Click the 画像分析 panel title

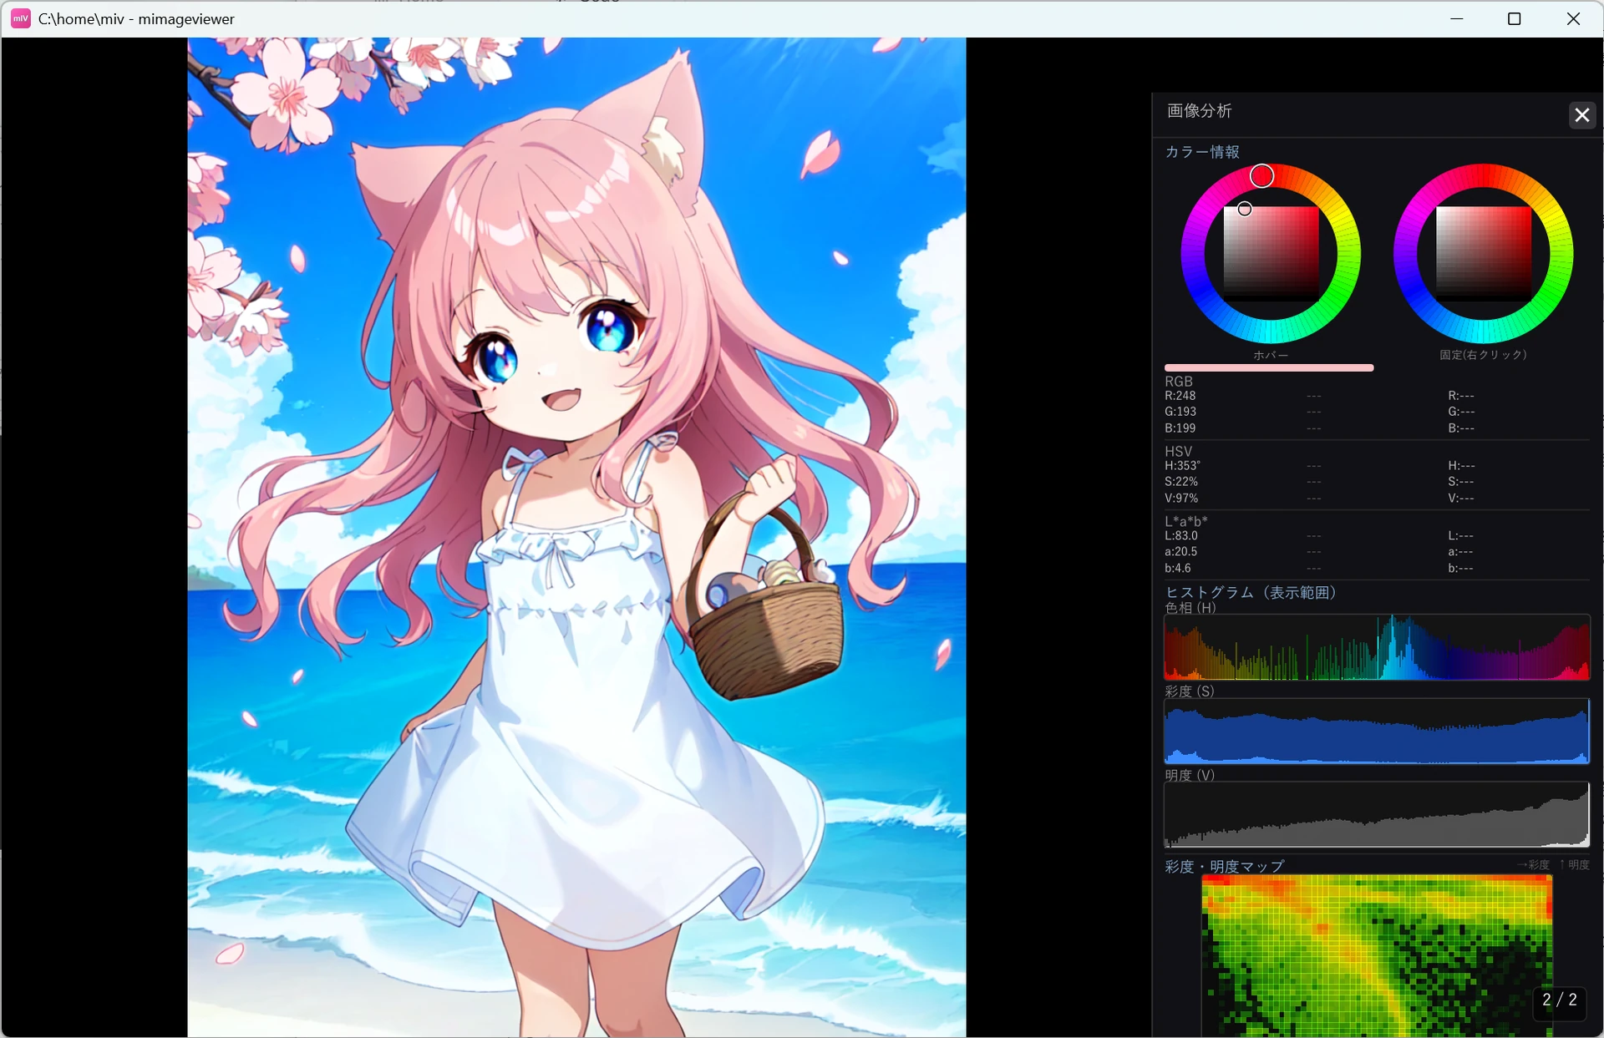click(x=1199, y=111)
